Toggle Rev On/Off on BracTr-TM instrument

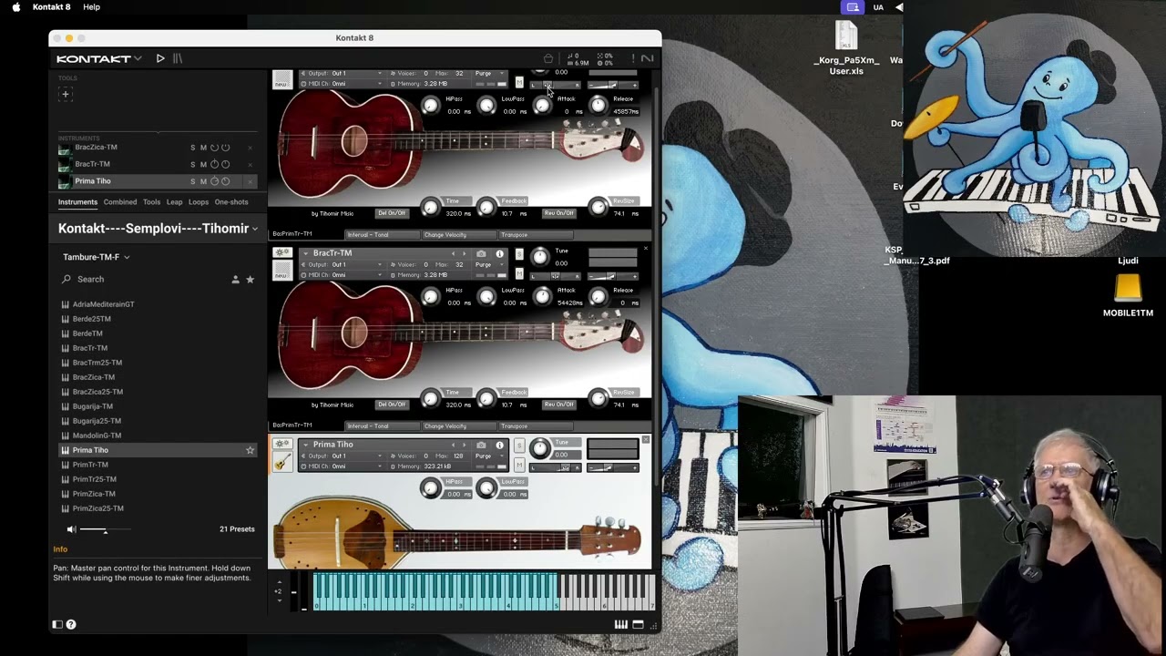pos(559,405)
